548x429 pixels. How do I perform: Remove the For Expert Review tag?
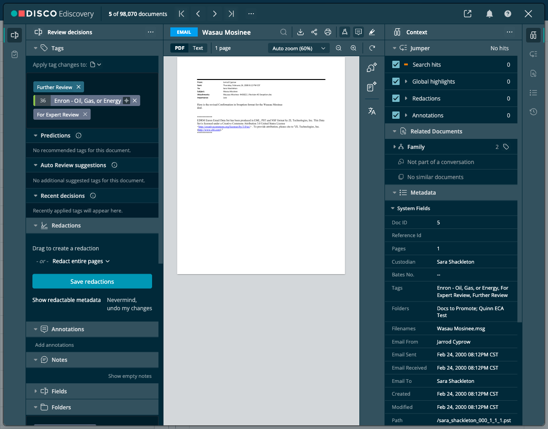click(85, 115)
